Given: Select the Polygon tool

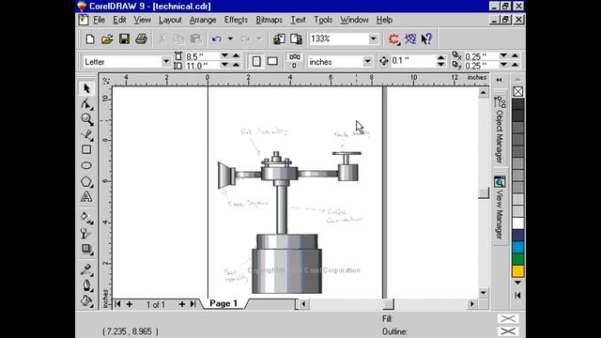Looking at the screenshot, I should tap(86, 181).
